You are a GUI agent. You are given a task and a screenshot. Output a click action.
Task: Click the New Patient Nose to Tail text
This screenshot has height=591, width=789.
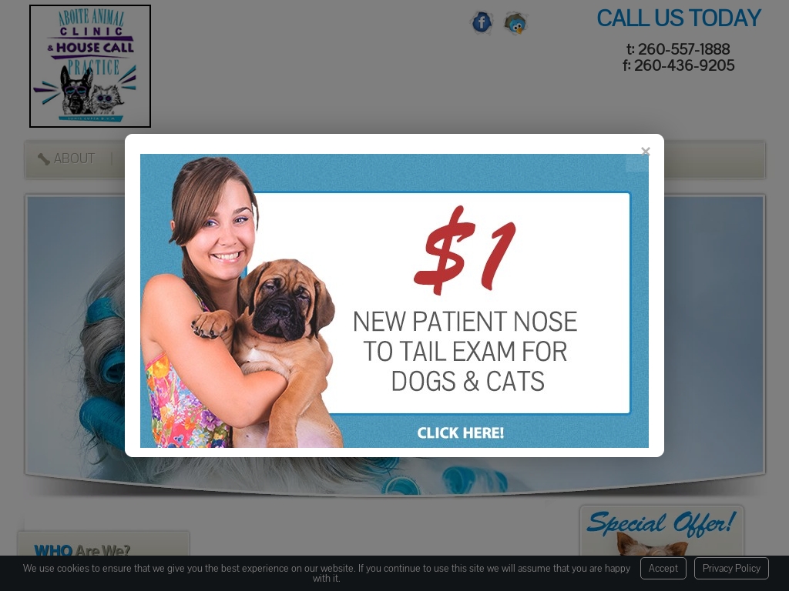click(x=465, y=351)
